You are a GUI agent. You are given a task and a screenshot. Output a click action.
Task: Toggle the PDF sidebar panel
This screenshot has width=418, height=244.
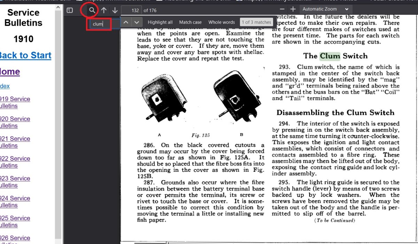(70, 10)
